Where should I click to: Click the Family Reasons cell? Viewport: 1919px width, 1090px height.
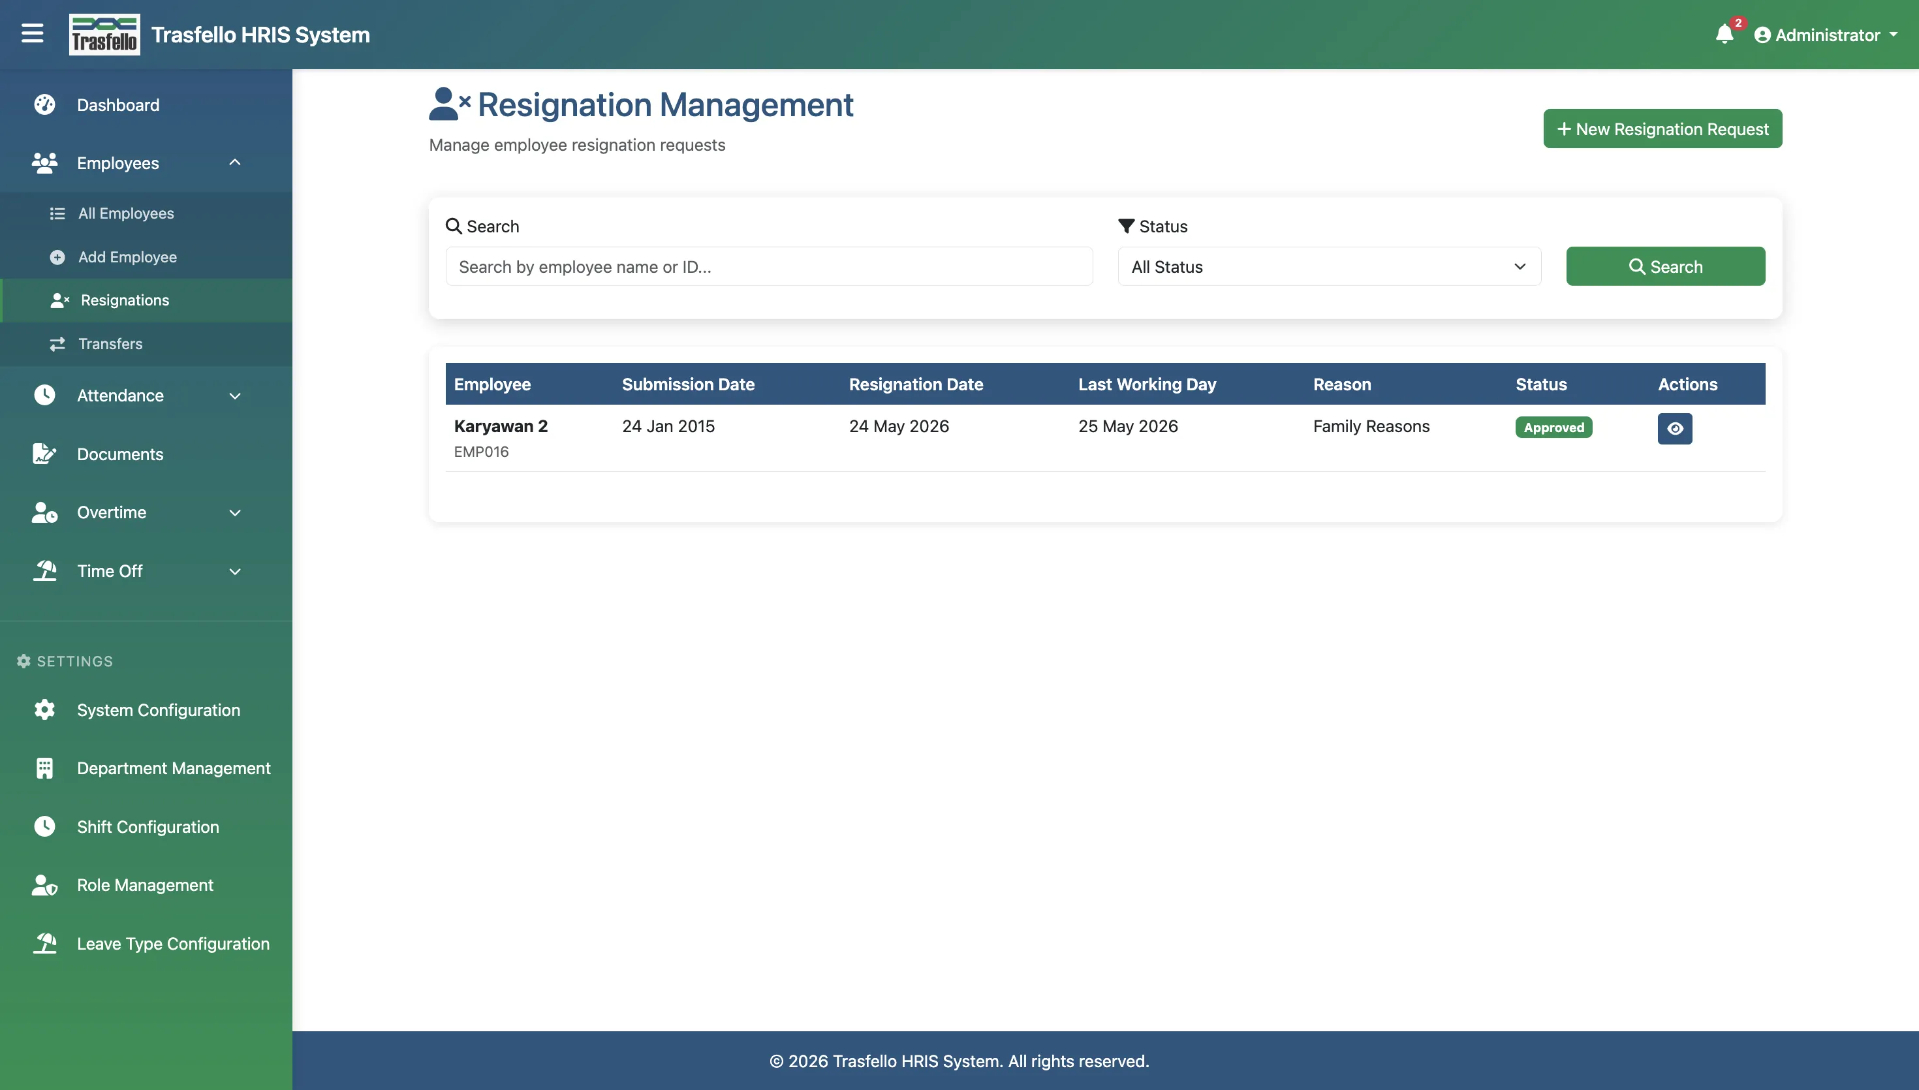coord(1371,426)
